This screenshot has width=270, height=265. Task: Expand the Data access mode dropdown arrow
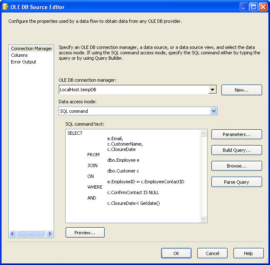[x=214, y=111]
